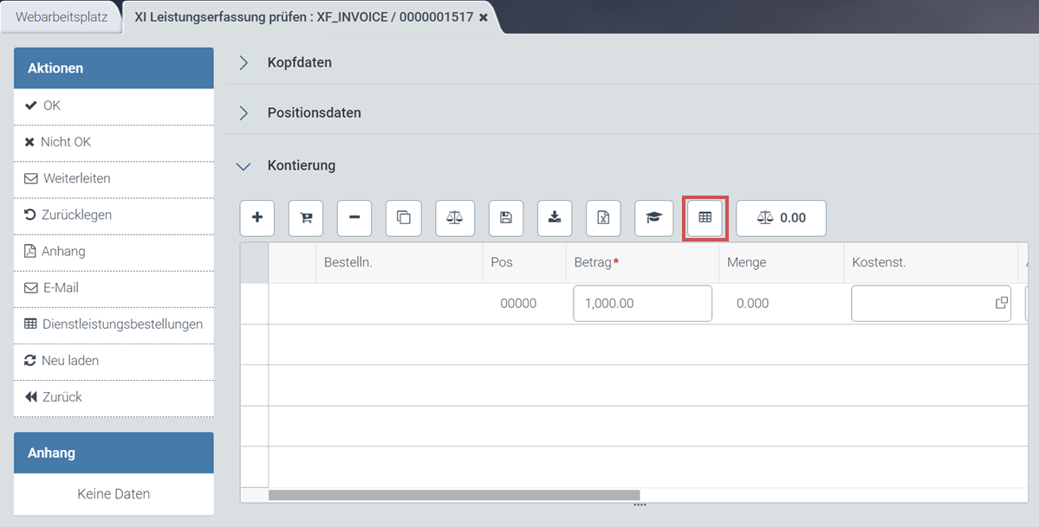Click the download icon in the Kontierung toolbar
Screen dimensions: 1039x527
tap(554, 218)
